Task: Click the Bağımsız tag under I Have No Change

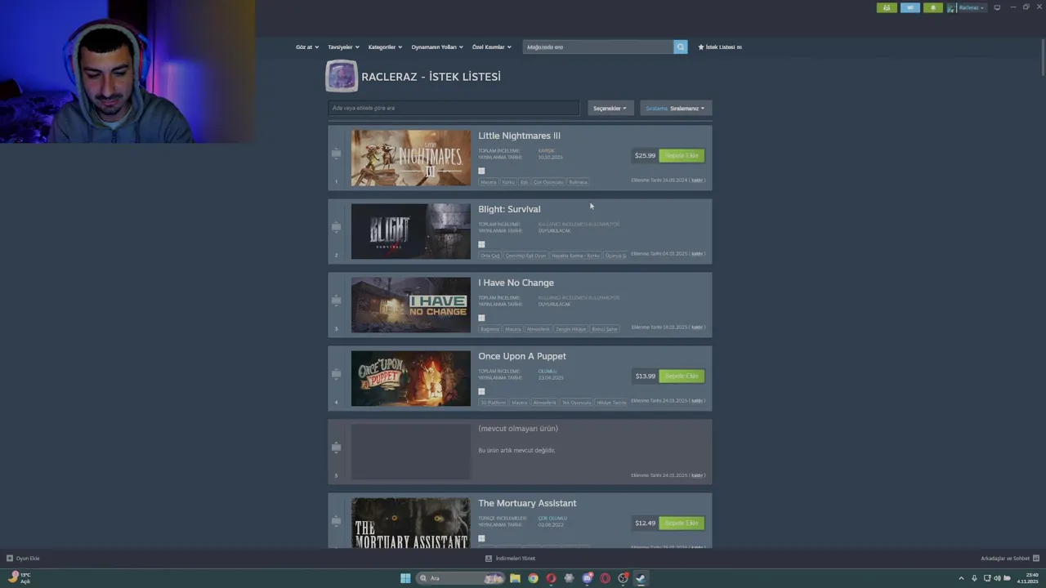Action: click(489, 329)
